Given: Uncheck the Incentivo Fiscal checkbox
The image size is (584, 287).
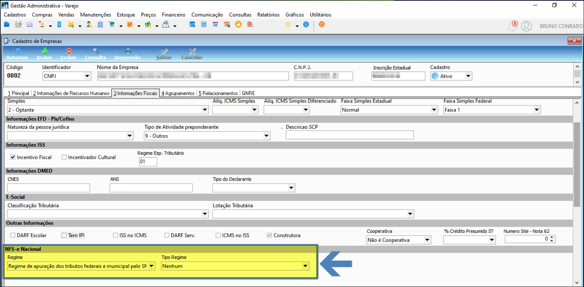Looking at the screenshot, I should (x=13, y=157).
